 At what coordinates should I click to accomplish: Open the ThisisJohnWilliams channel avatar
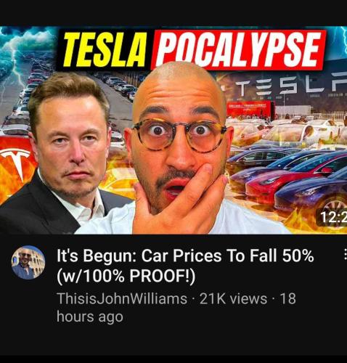tap(28, 263)
